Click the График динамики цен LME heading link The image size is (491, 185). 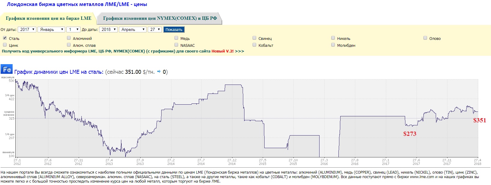59,72
